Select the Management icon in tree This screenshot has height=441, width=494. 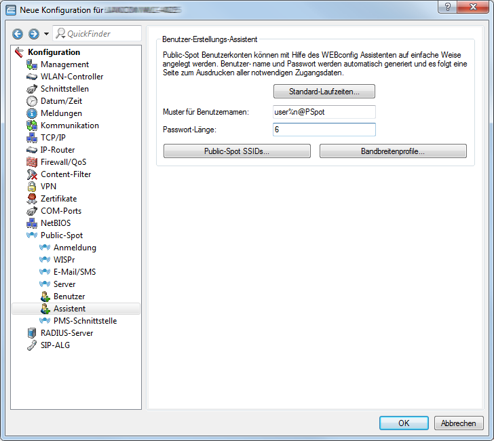coord(32,64)
